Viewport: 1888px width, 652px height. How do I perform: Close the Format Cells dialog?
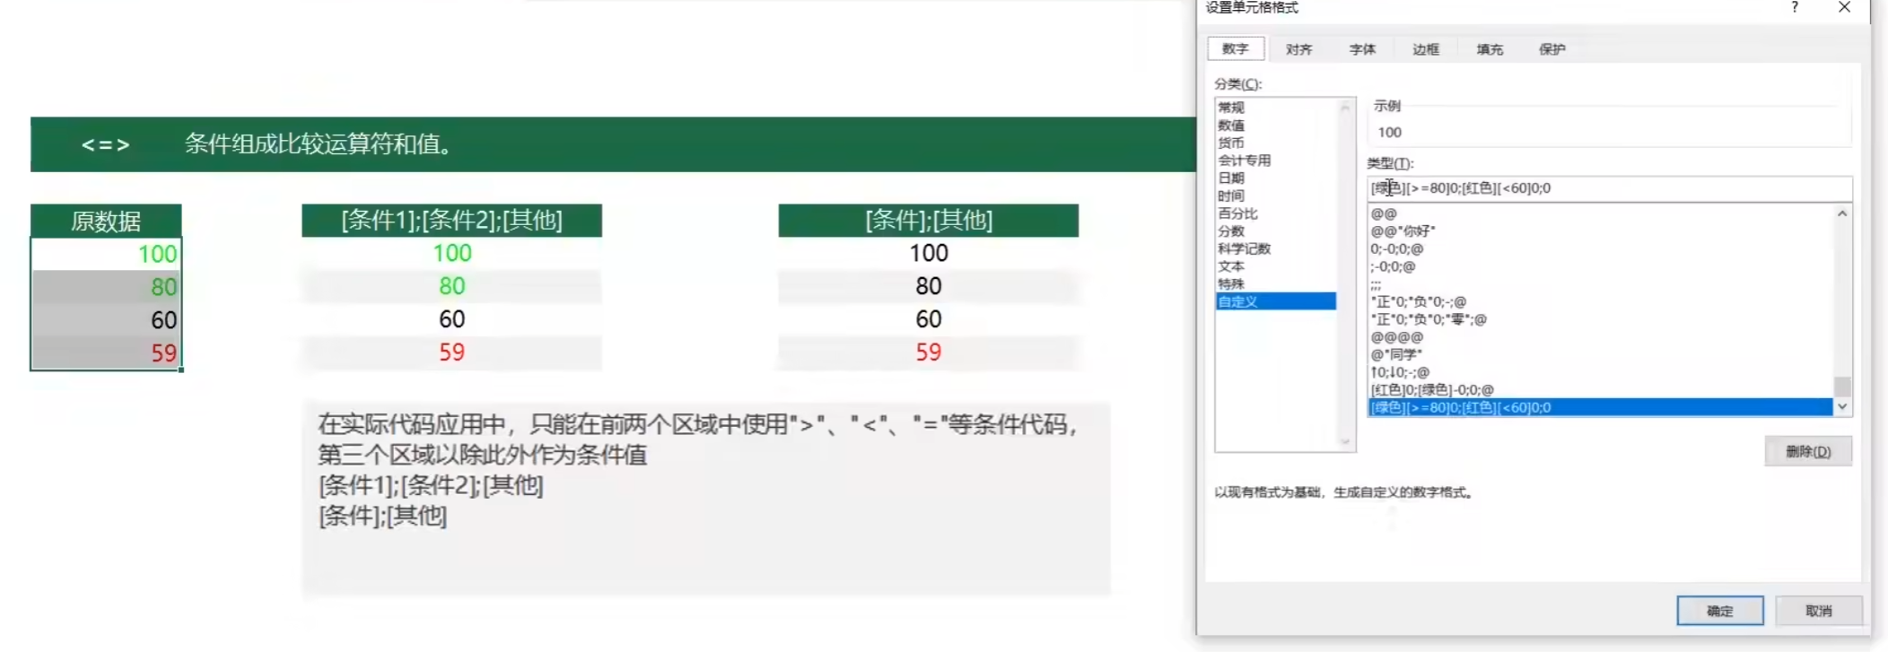click(x=1844, y=7)
